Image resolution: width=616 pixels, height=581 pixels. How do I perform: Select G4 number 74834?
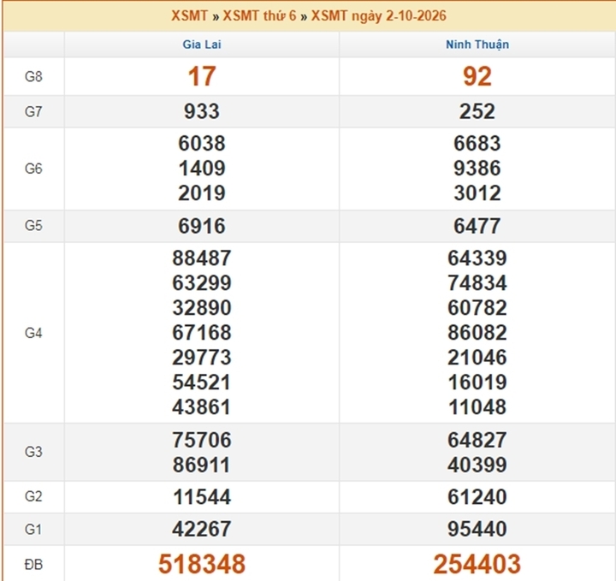tap(477, 283)
